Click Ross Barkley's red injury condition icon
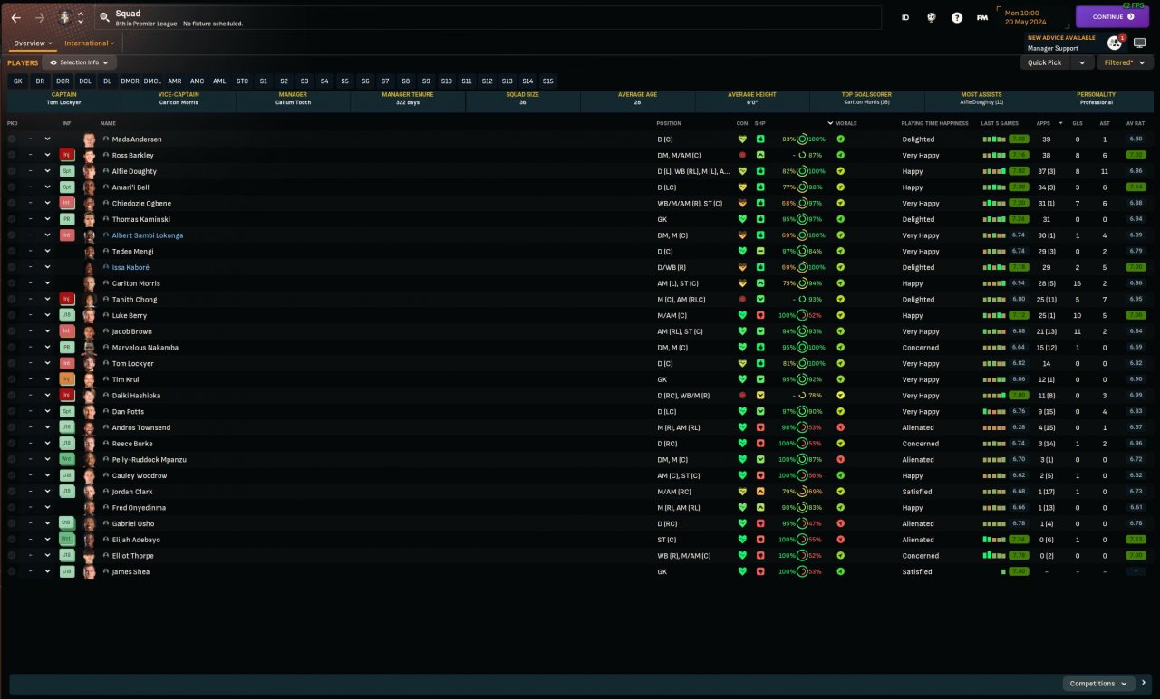Image resolution: width=1160 pixels, height=699 pixels. tap(742, 155)
